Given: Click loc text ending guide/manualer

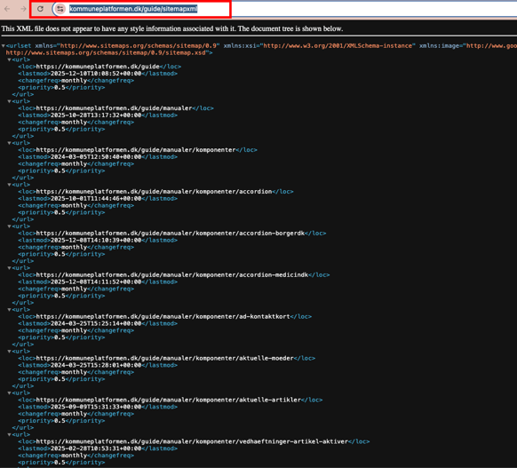Looking at the screenshot, I should coord(114,108).
